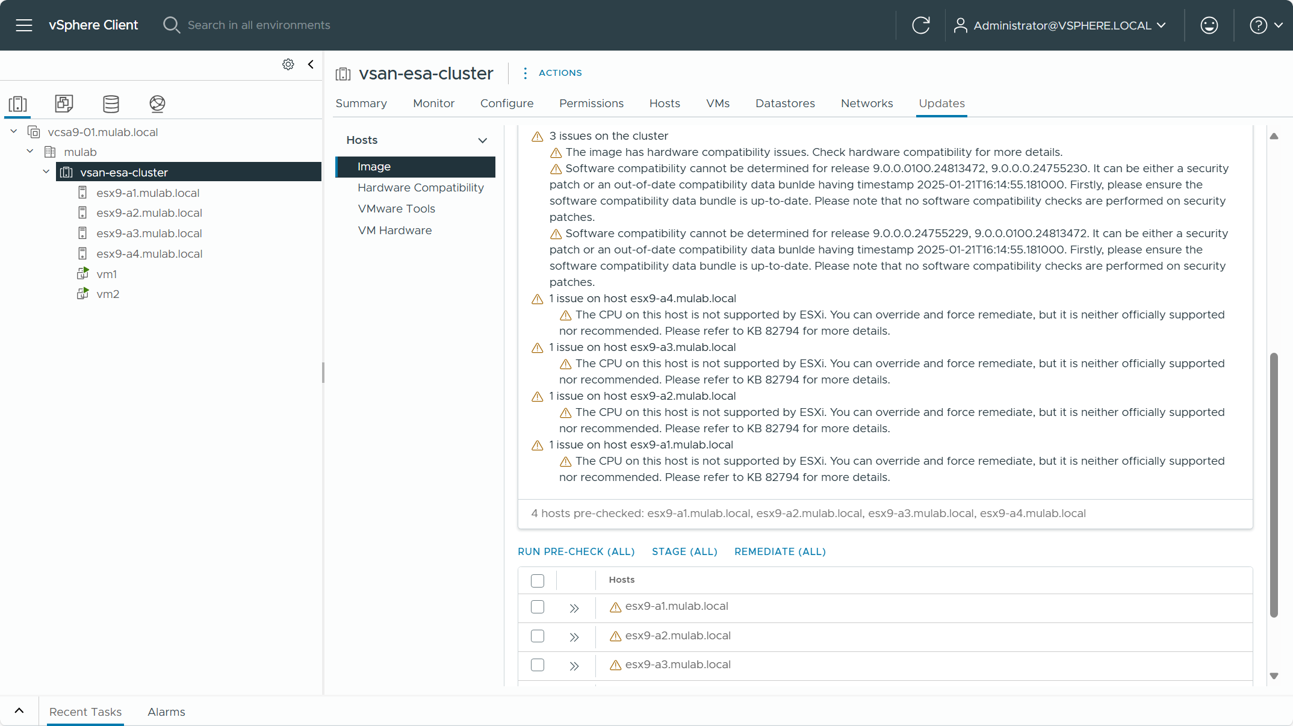Open the smiley feedback icon
Screen dimensions: 1293x726
click(1209, 25)
